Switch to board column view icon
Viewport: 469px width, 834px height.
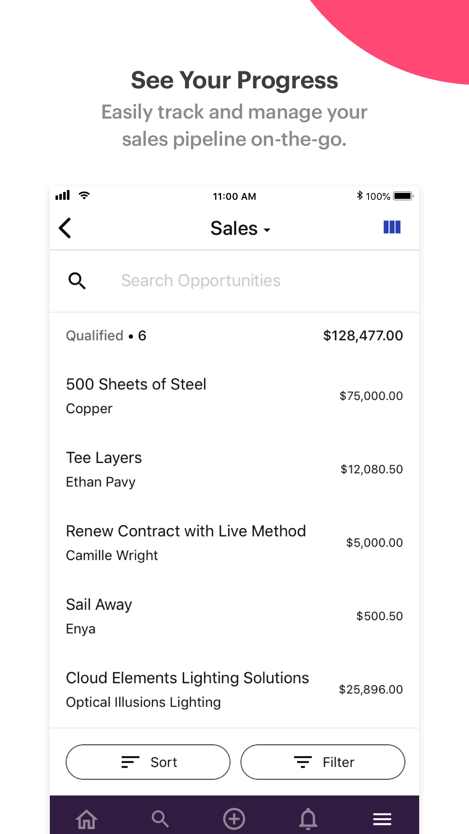click(x=392, y=227)
